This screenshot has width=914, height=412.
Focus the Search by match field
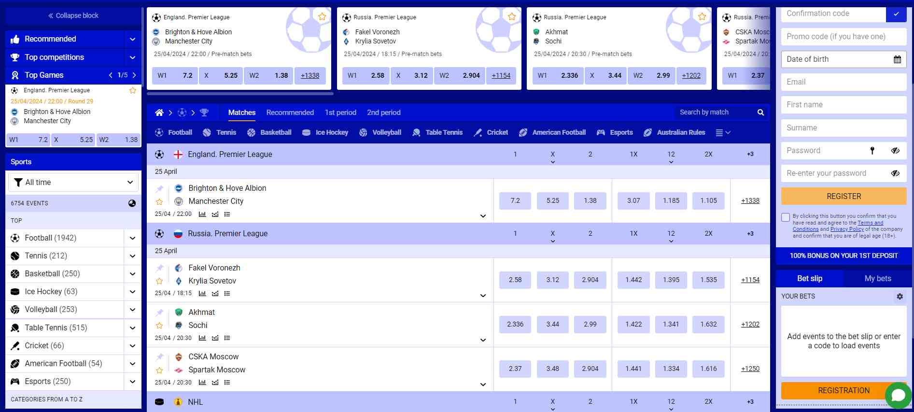715,113
